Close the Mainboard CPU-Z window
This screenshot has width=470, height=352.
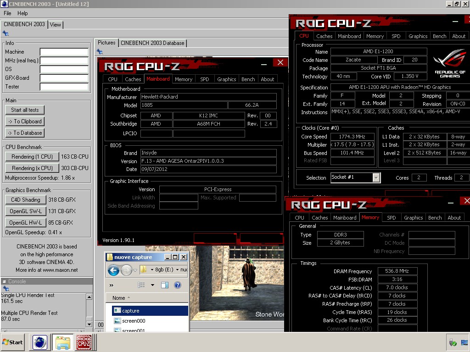pyautogui.click(x=280, y=62)
